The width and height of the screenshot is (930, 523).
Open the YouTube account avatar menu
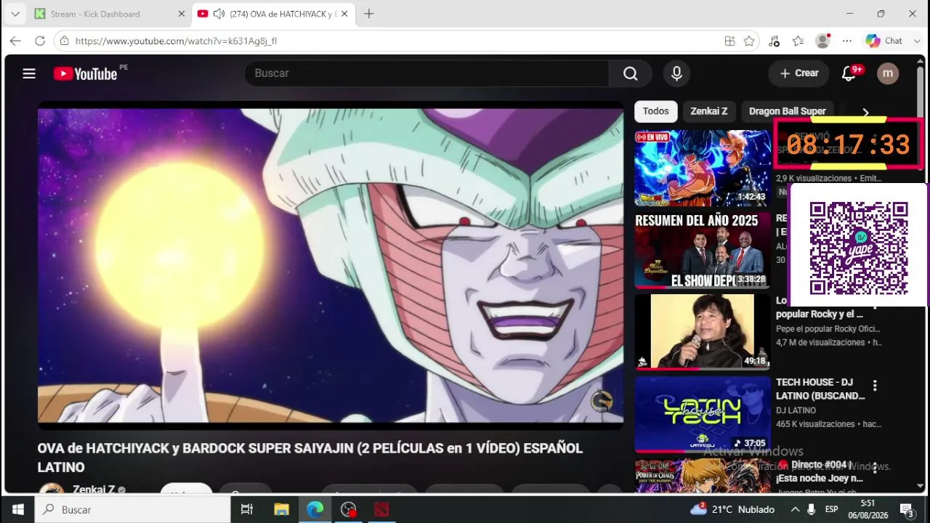point(888,73)
